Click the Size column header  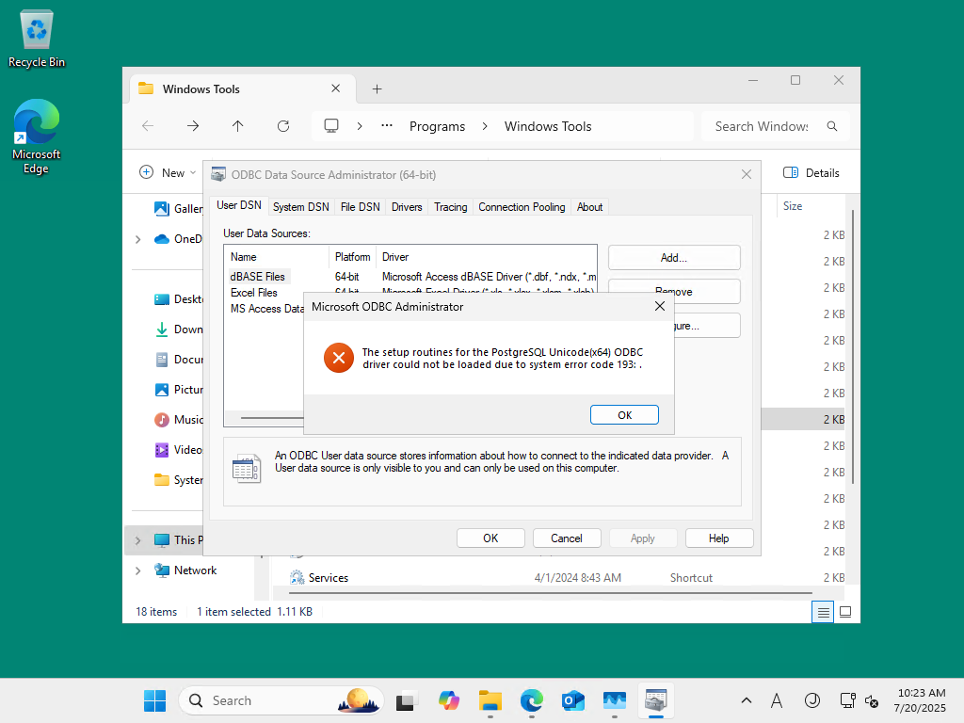(x=793, y=206)
